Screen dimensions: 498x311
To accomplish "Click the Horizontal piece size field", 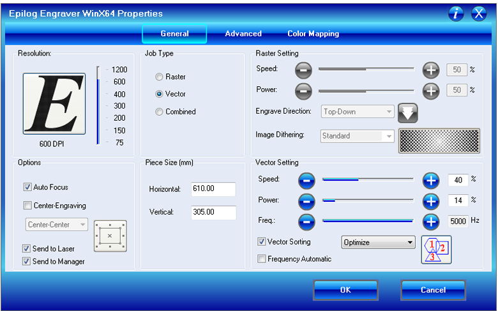I will click(x=213, y=188).
